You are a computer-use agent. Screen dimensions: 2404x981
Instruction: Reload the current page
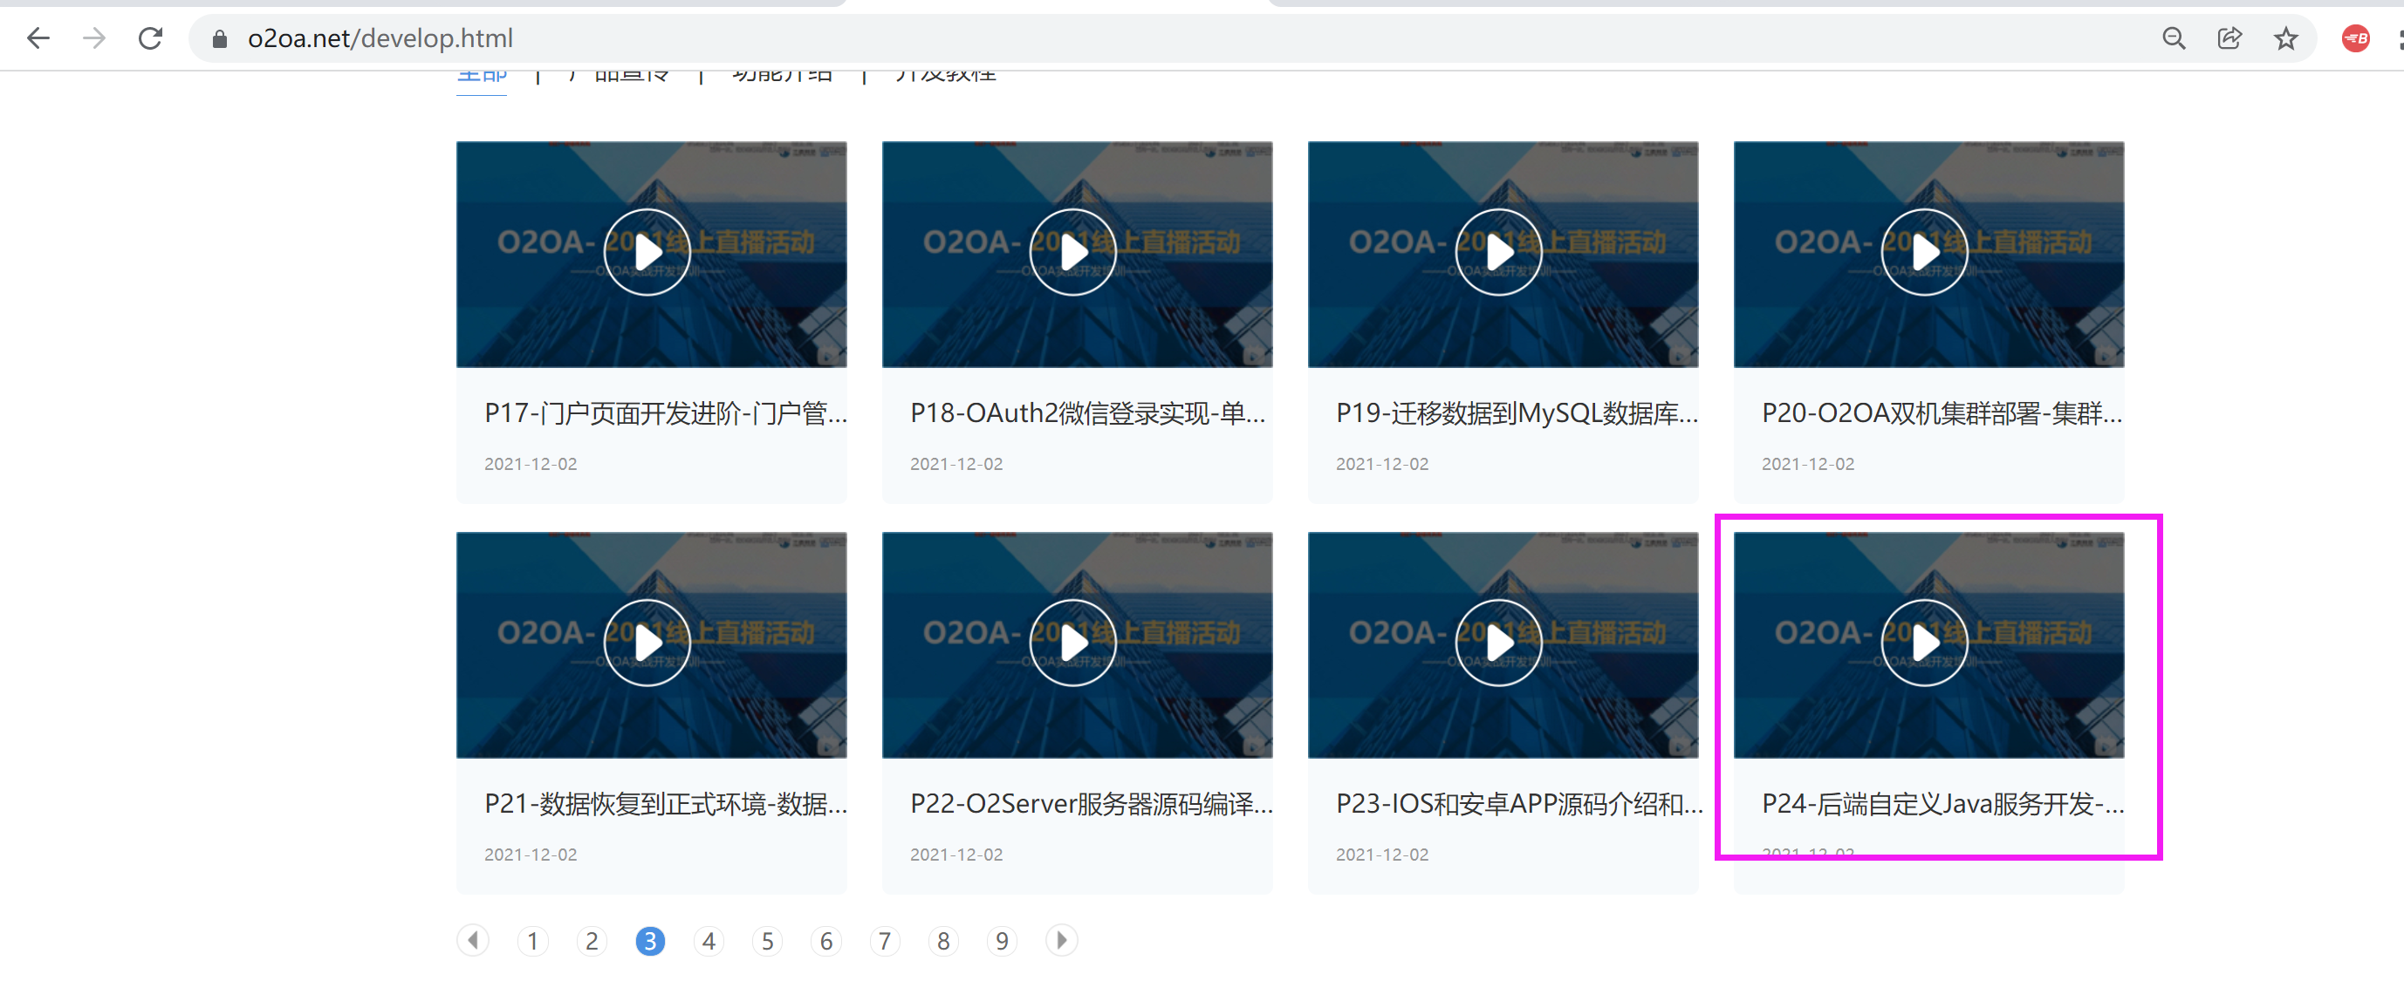tap(150, 38)
